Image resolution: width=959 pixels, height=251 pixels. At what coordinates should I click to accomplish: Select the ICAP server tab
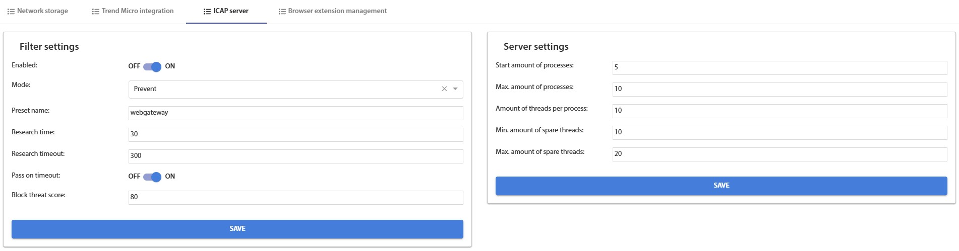pyautogui.click(x=226, y=11)
